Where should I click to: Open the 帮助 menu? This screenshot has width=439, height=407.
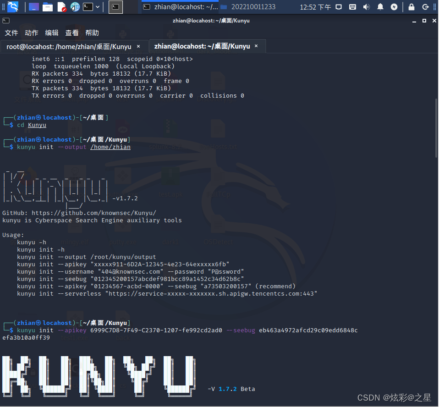92,33
